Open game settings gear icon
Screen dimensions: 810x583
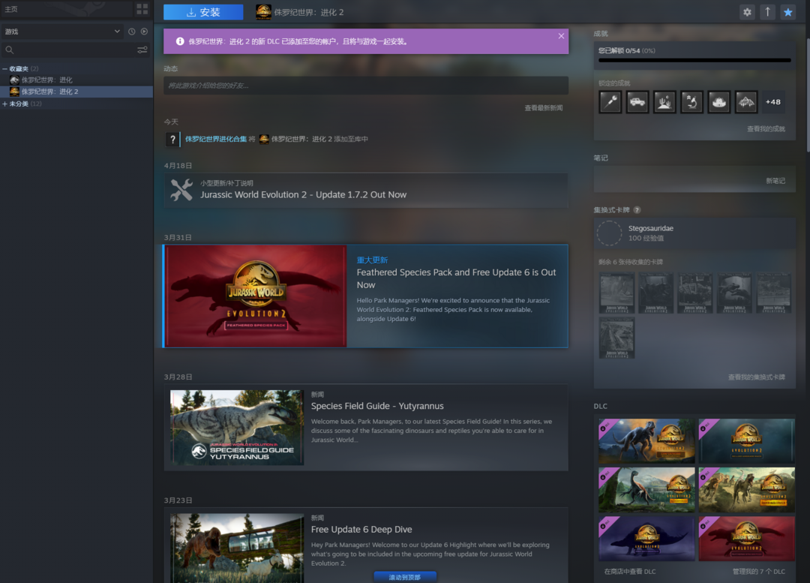pyautogui.click(x=747, y=12)
